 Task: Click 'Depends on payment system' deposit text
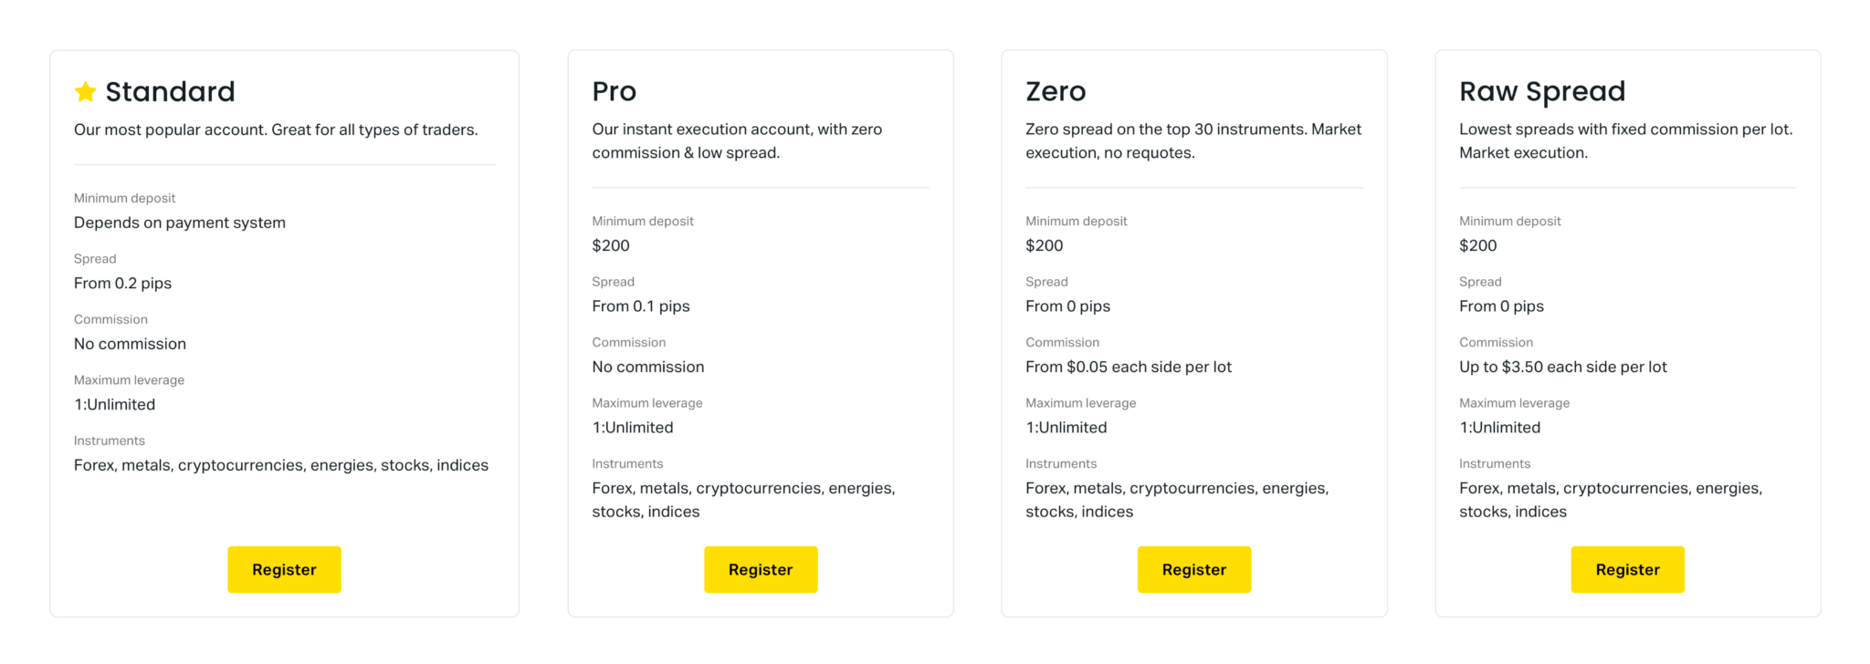point(180,223)
